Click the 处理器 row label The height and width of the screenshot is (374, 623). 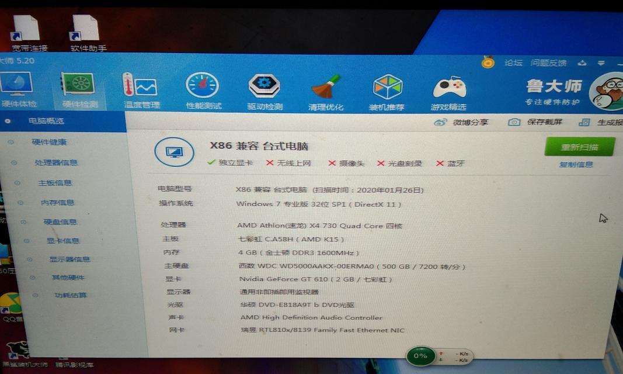click(173, 224)
